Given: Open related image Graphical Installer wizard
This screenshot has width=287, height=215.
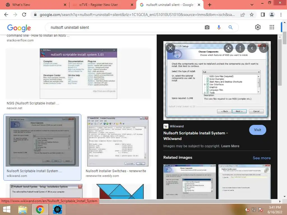Looking at the screenshot, I should click(x=244, y=181).
